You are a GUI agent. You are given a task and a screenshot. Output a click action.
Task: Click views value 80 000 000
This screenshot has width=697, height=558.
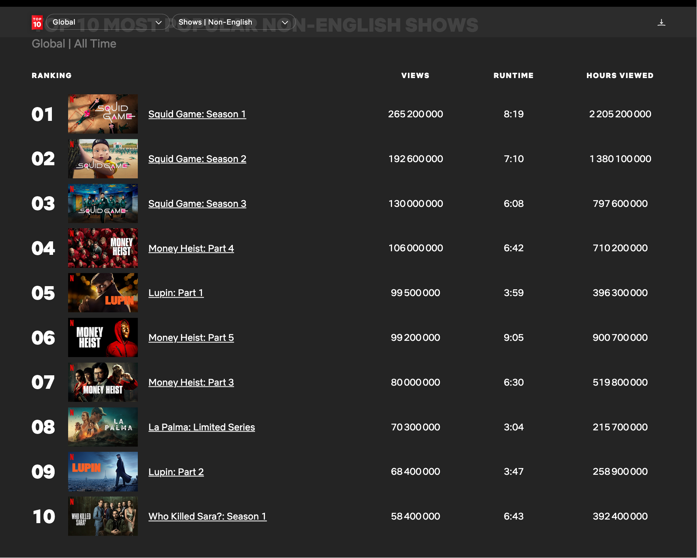pyautogui.click(x=415, y=382)
